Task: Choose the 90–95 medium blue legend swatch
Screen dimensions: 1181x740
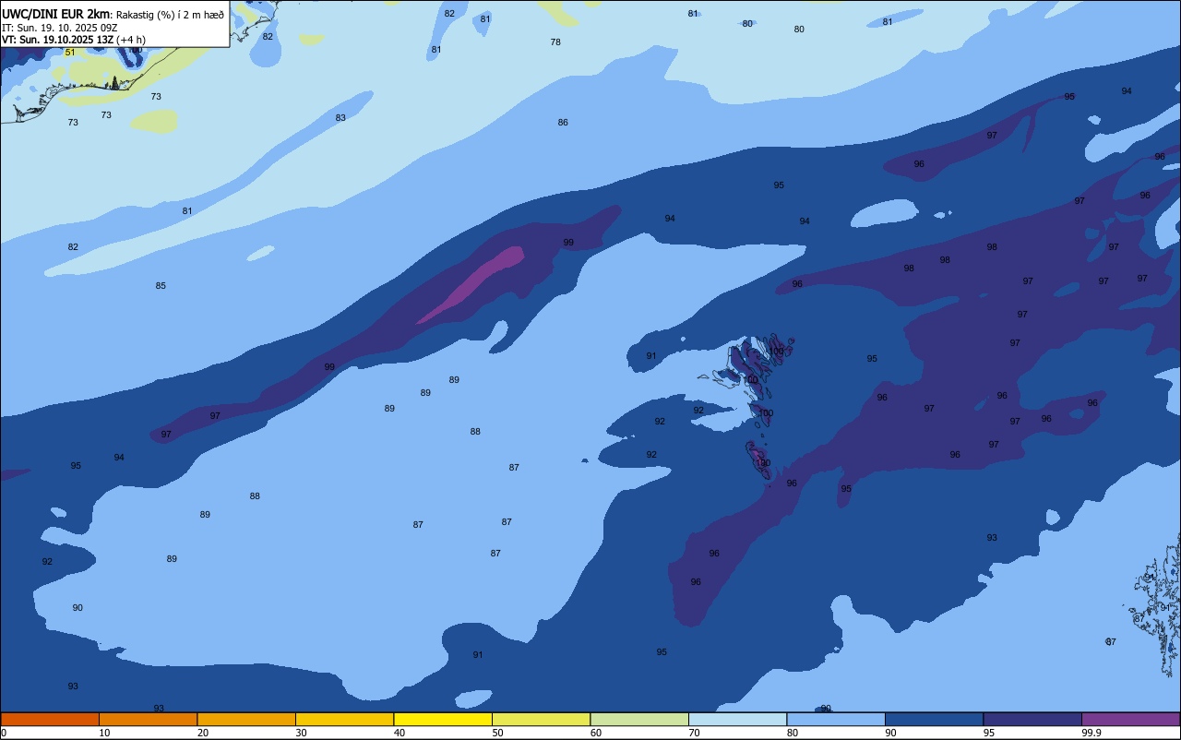Action: click(x=934, y=719)
